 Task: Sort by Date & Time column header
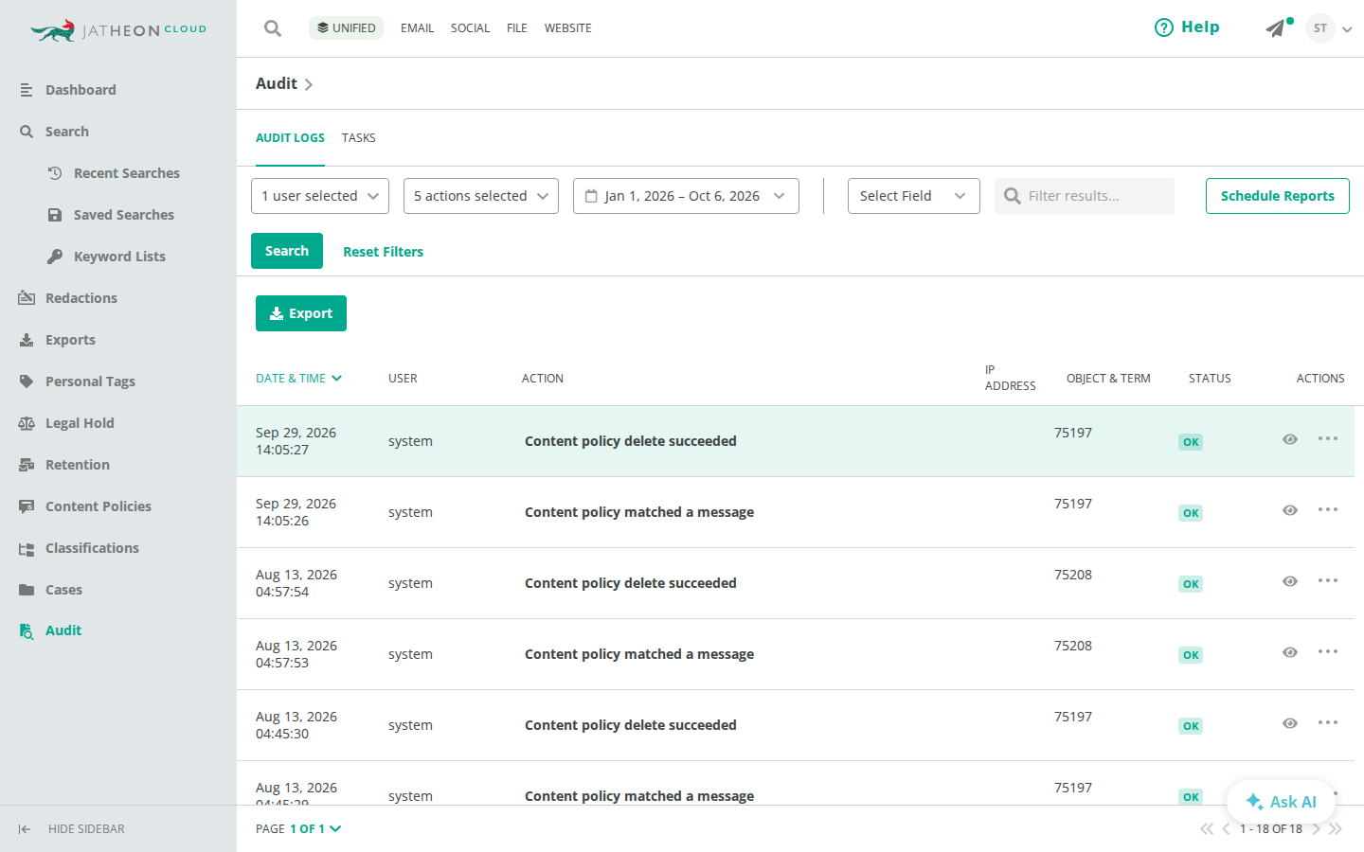tap(298, 379)
